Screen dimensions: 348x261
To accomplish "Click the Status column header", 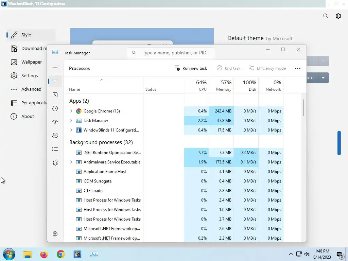I will [163, 85].
